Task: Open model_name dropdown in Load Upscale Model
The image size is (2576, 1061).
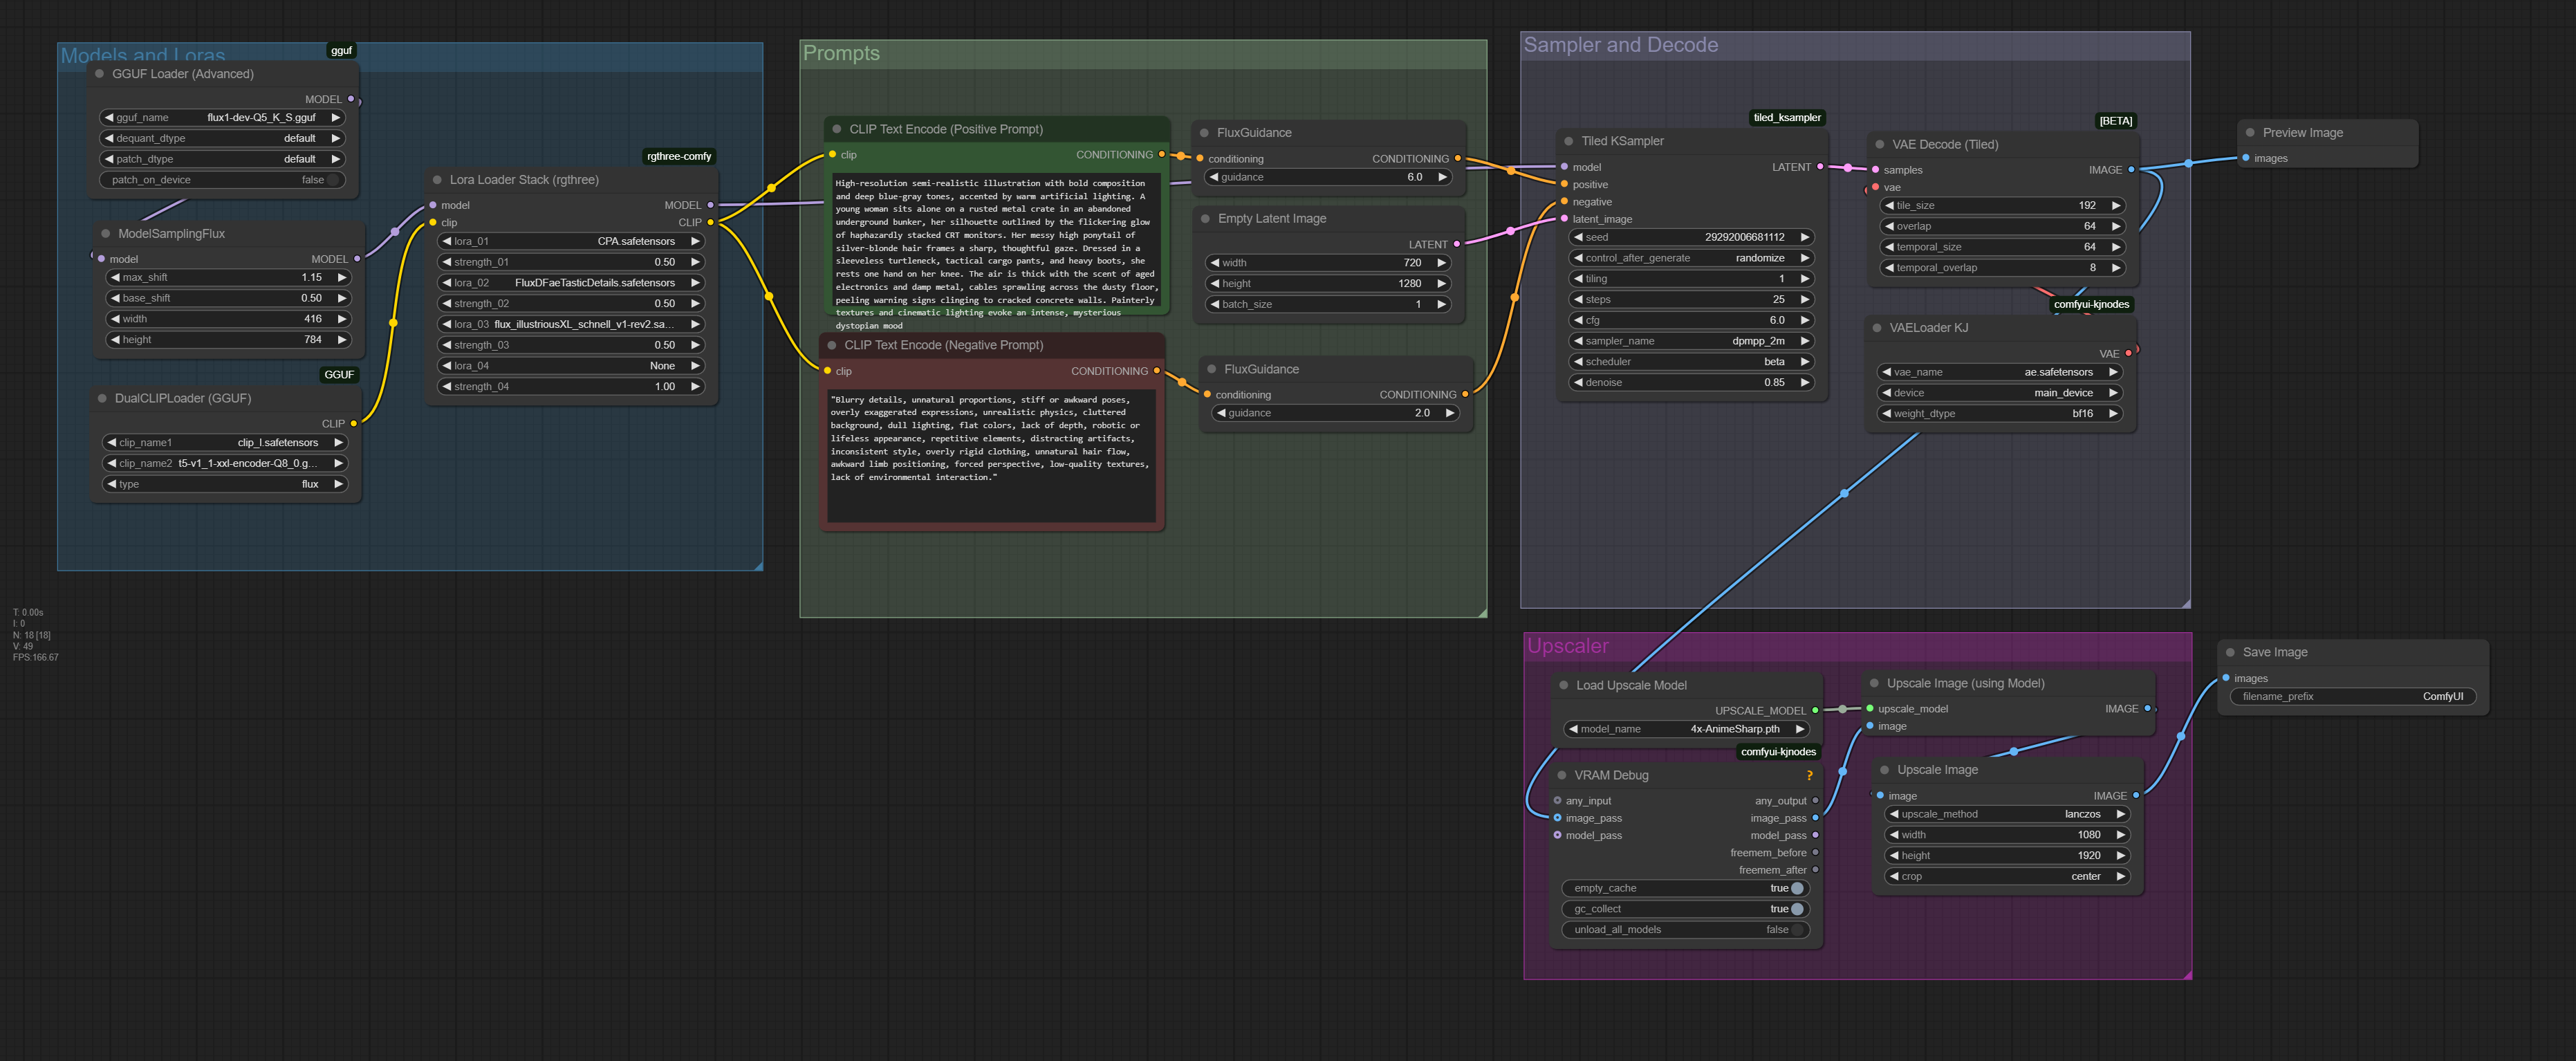Action: 1686,729
